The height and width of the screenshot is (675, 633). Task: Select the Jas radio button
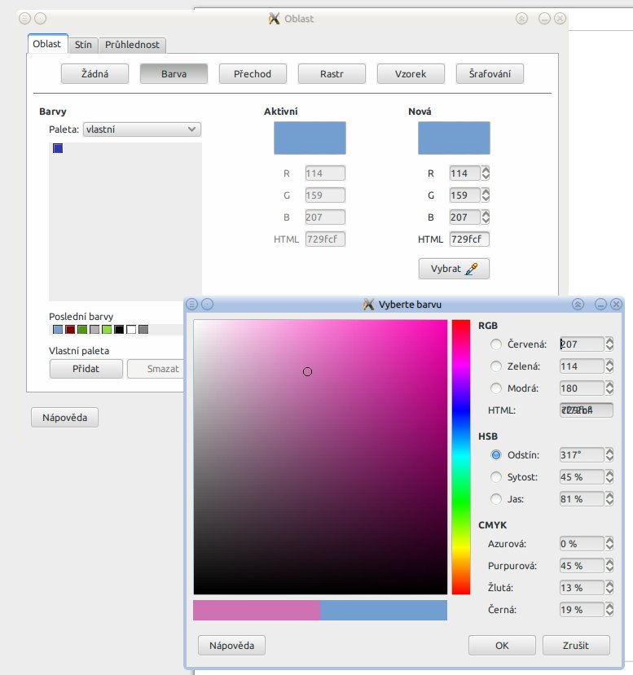click(x=496, y=499)
